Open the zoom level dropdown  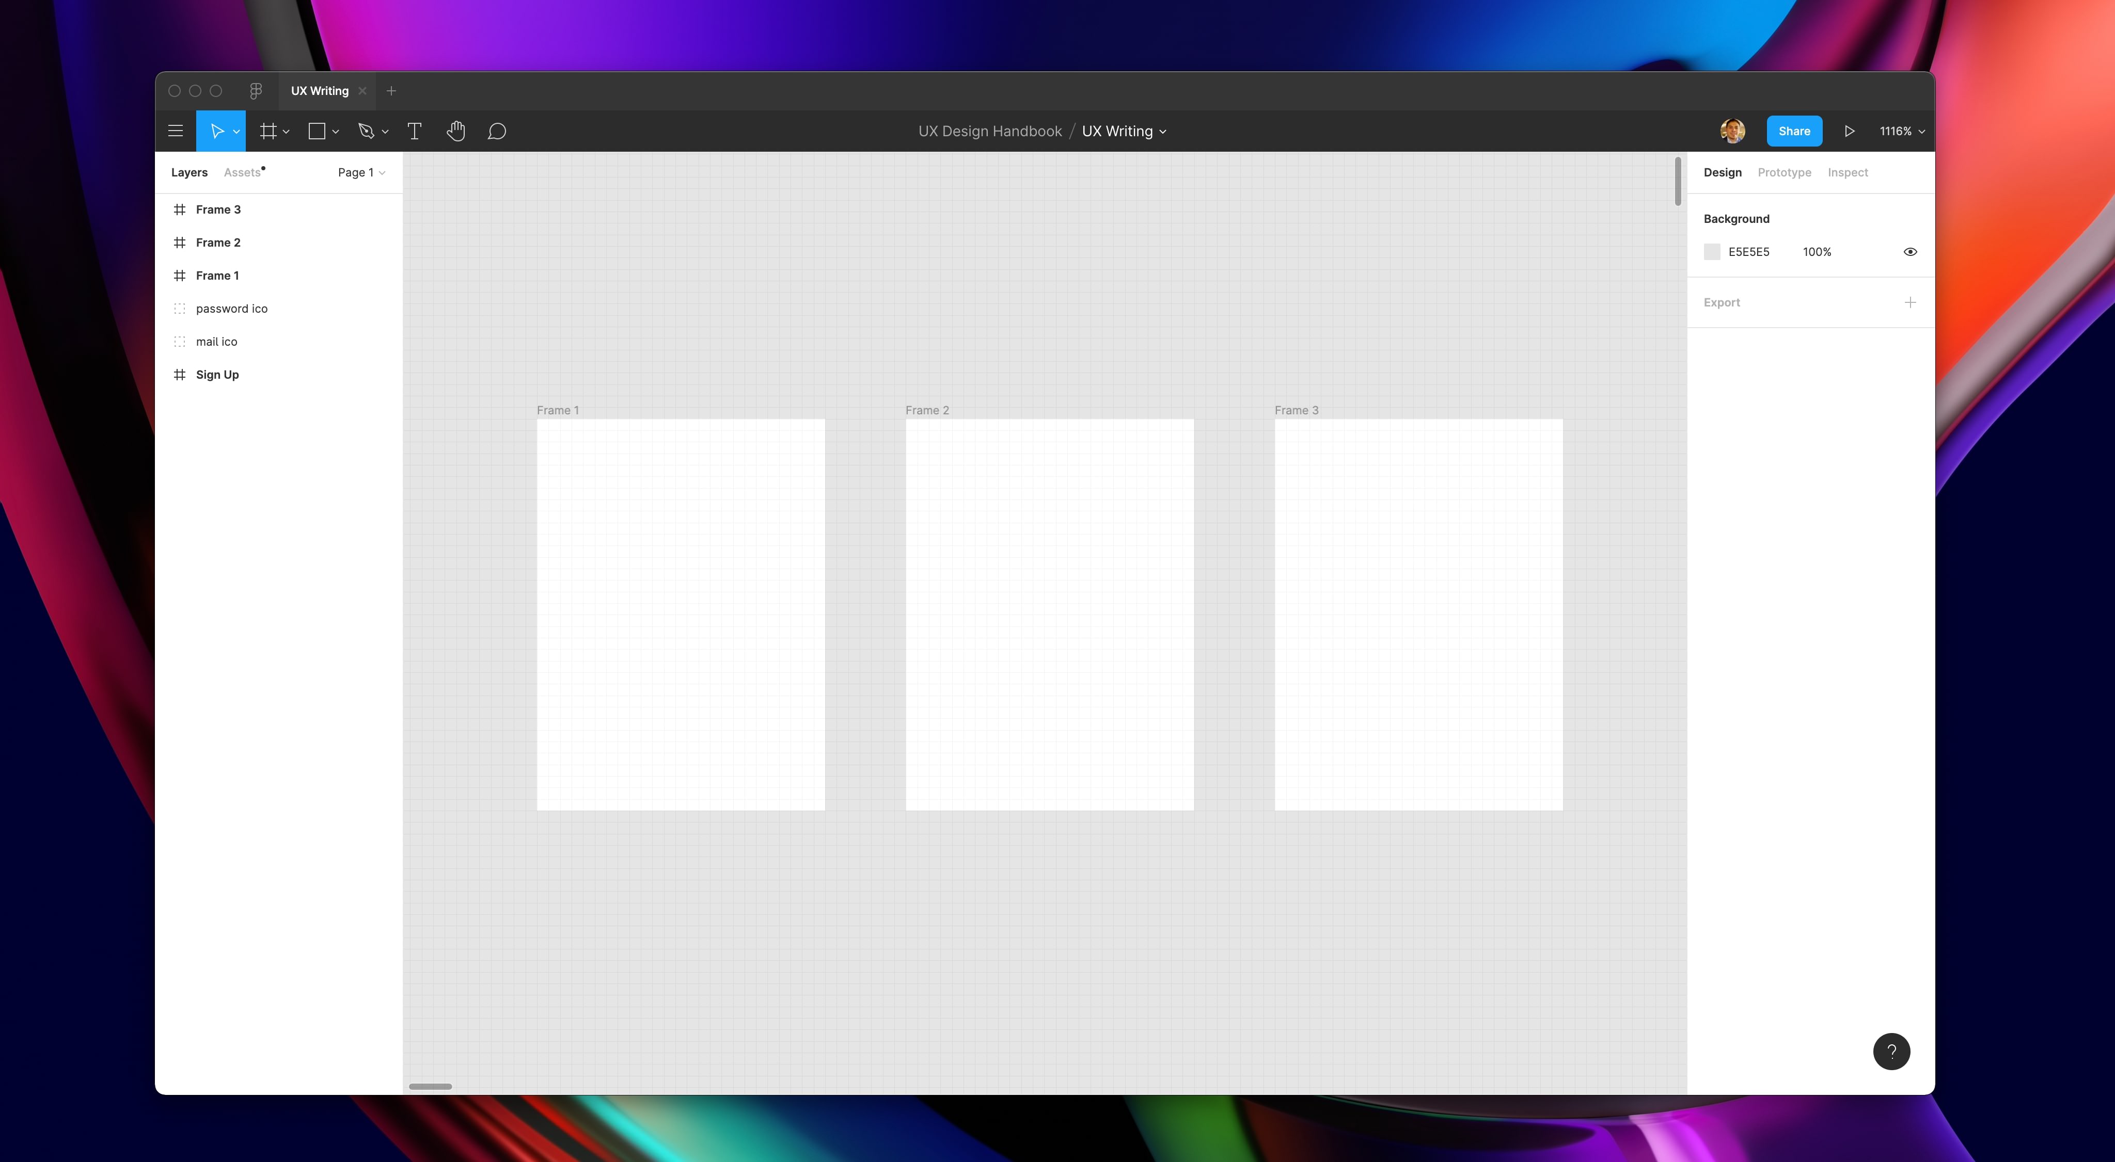1902,131
